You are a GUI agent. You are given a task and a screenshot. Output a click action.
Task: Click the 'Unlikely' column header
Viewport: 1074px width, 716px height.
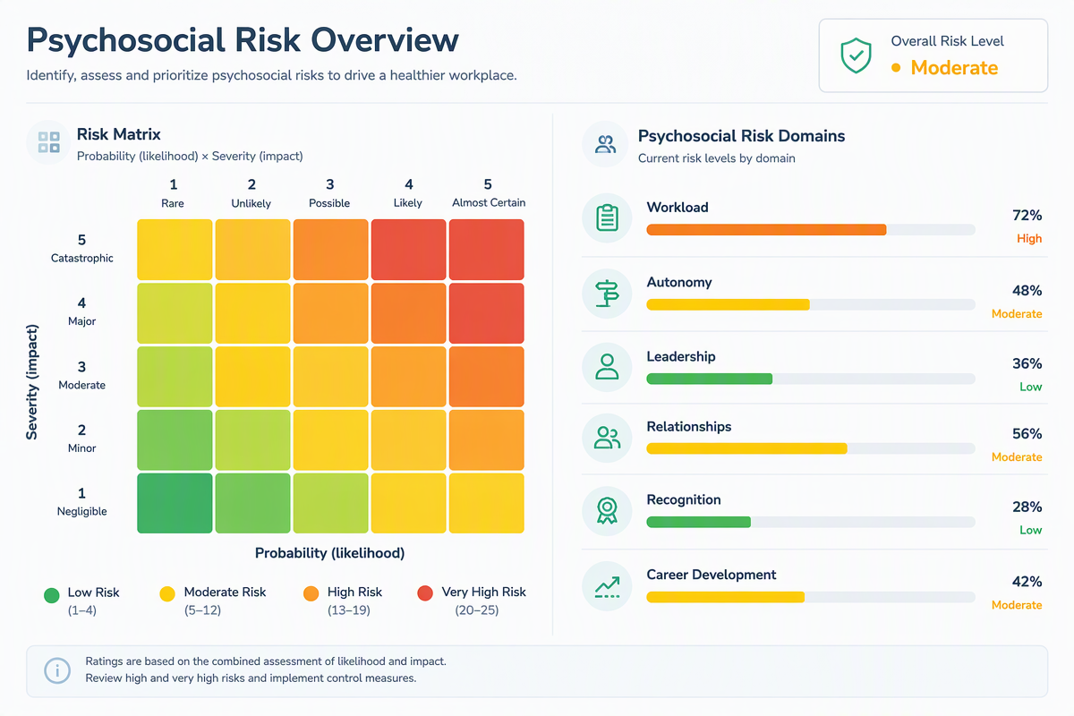pos(251,203)
